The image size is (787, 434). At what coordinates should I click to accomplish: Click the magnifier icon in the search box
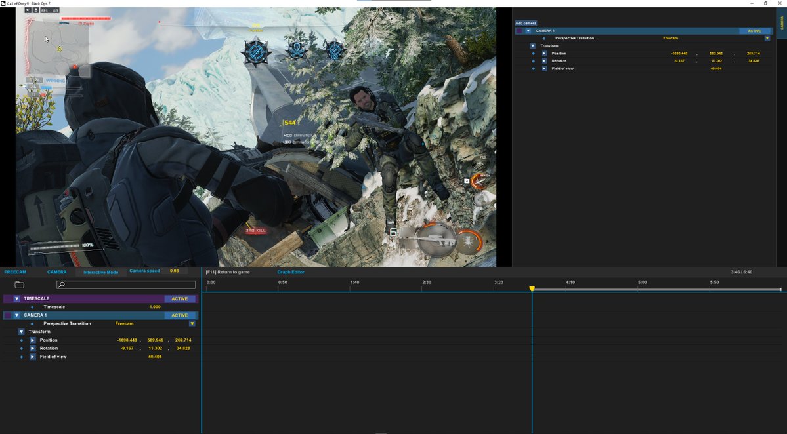(x=62, y=285)
